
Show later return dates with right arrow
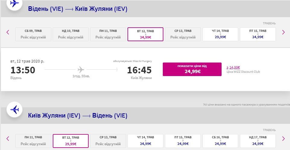click(283, 139)
